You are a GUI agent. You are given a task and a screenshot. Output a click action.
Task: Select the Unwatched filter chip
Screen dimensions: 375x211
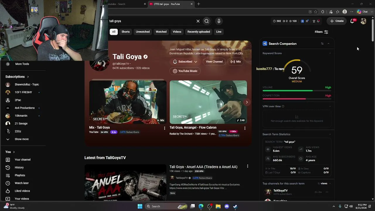coord(143,32)
